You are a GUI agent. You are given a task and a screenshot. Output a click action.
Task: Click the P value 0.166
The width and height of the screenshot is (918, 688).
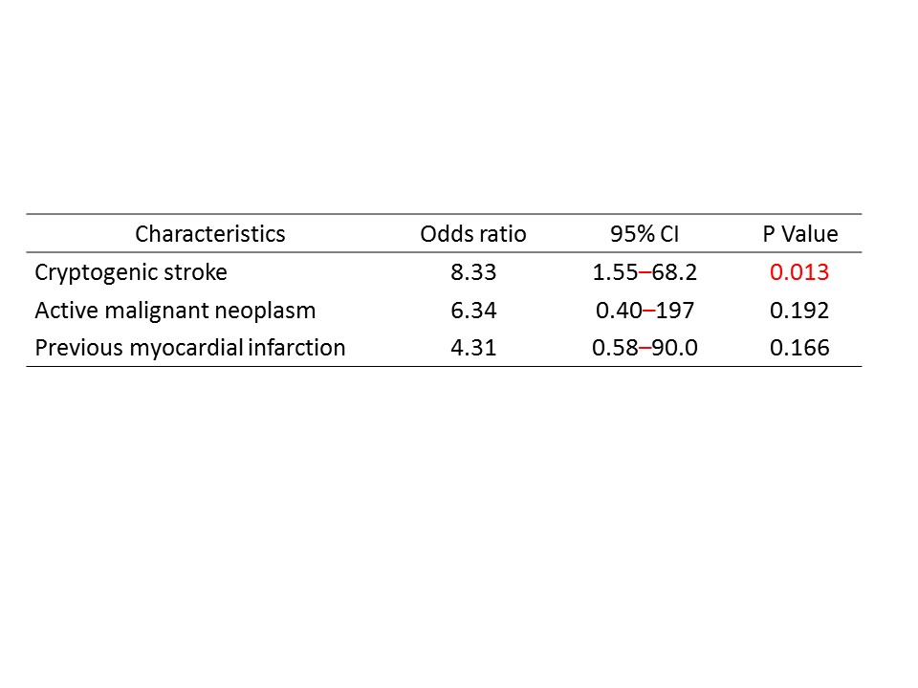(799, 348)
